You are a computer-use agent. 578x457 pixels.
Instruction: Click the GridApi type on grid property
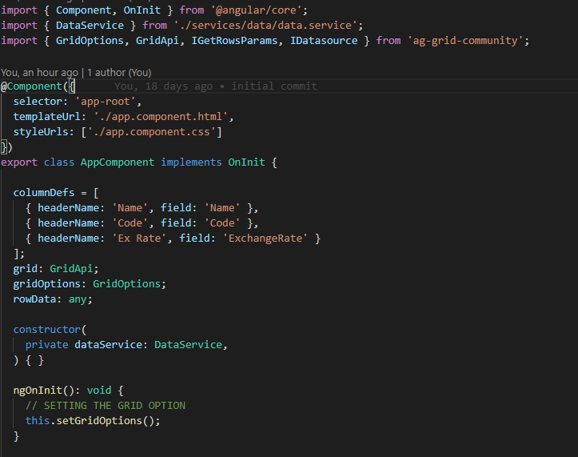[71, 269]
